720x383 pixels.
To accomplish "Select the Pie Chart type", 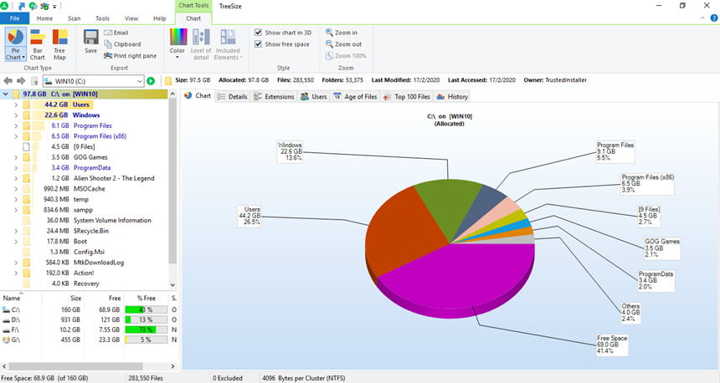I will coord(15,44).
